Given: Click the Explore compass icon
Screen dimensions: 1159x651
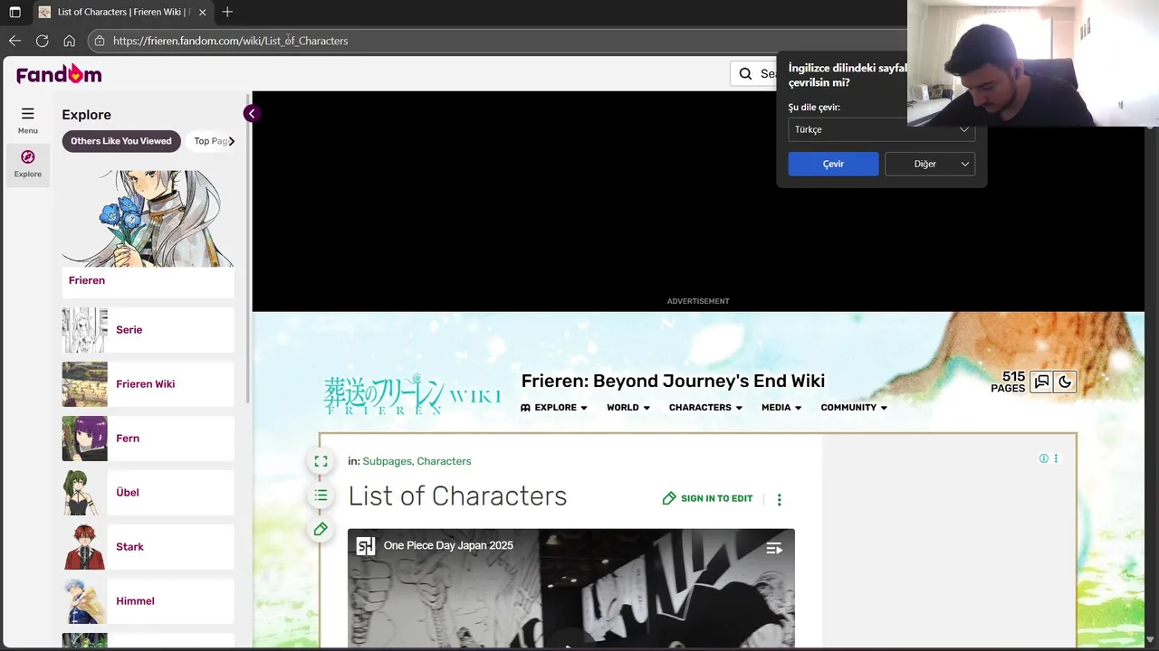Looking at the screenshot, I should pyautogui.click(x=28, y=156).
